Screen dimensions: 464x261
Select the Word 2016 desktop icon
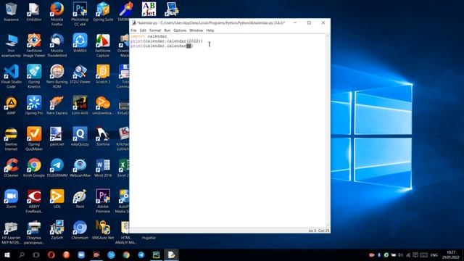pyautogui.click(x=103, y=167)
